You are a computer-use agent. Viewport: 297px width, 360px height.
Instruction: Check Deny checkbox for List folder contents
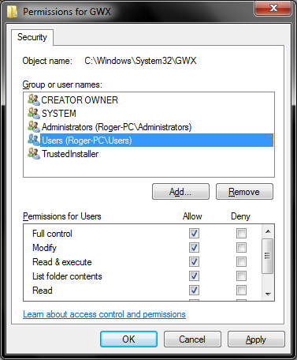click(241, 276)
